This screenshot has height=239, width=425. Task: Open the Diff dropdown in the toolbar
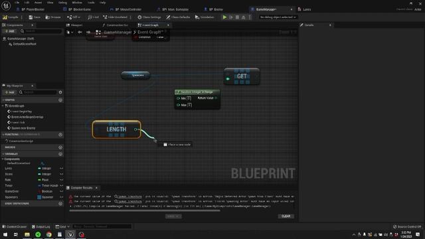tap(74, 17)
